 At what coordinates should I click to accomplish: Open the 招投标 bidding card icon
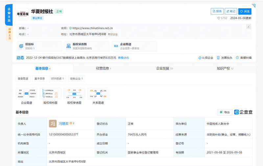[x=21, y=46]
